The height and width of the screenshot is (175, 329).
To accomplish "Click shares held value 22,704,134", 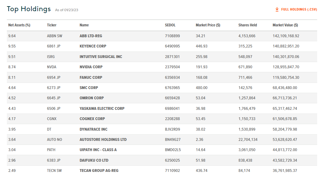I will (248, 139).
